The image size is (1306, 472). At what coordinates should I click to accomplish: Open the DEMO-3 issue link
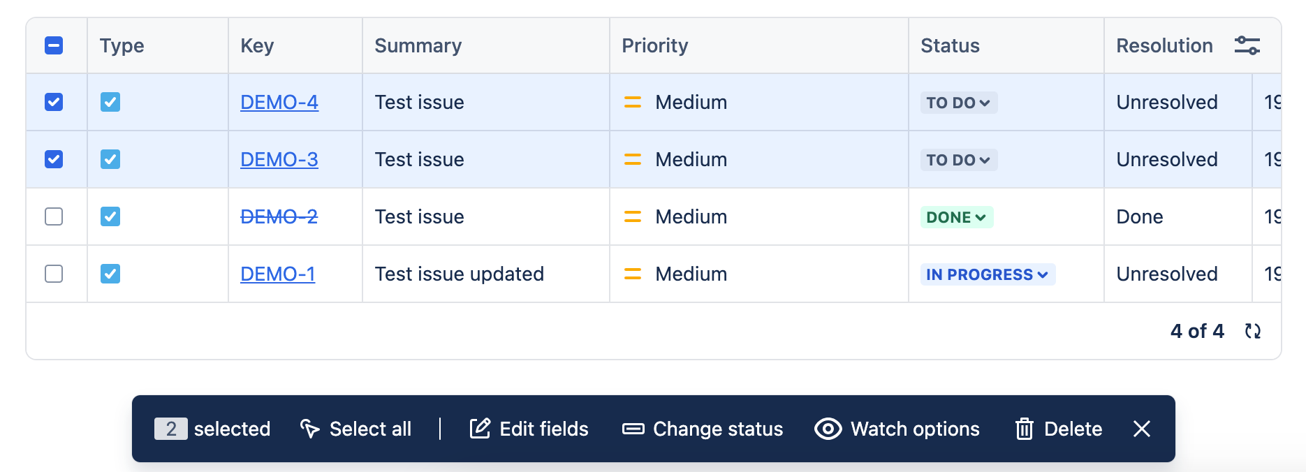coord(279,160)
